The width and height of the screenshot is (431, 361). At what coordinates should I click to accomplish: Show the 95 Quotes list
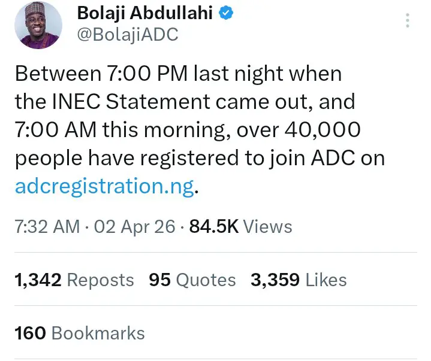pos(192,280)
